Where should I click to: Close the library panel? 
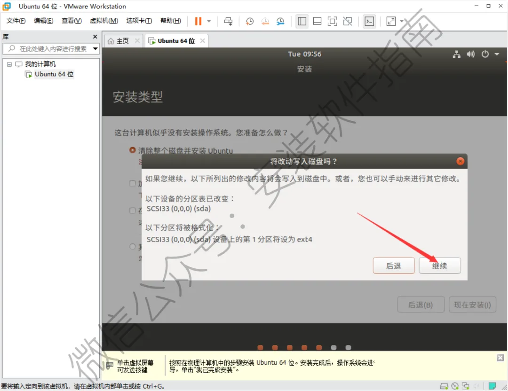95,37
